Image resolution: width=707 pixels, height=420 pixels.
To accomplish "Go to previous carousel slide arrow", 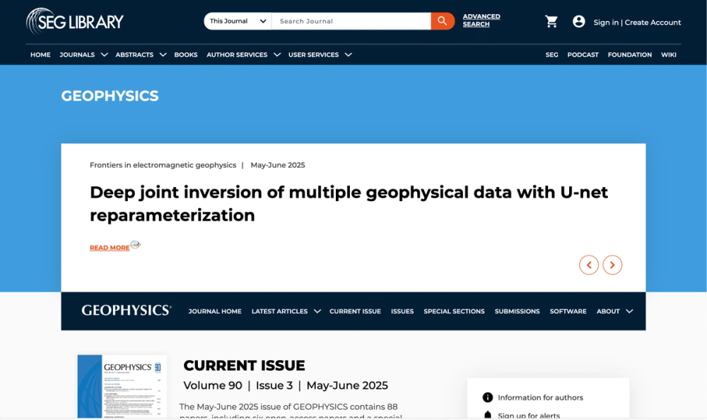I will click(589, 265).
